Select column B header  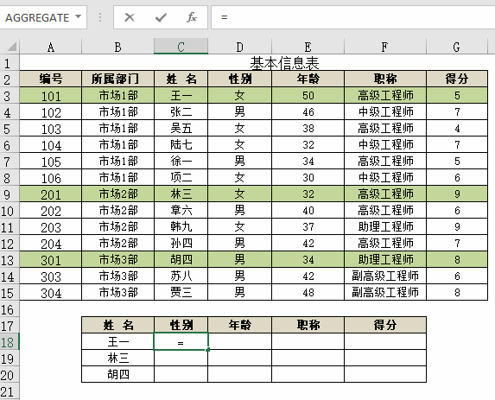117,47
